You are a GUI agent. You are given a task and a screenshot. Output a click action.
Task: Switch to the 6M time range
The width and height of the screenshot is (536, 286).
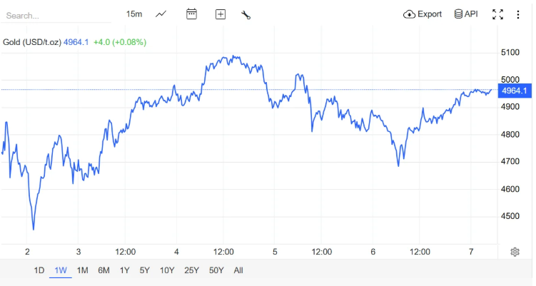103,270
